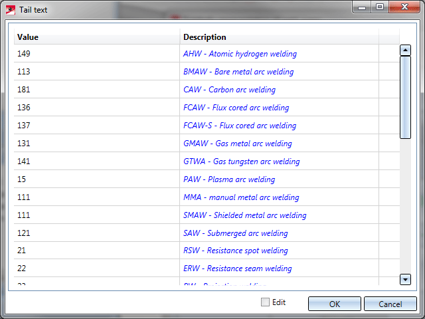Click value cell 149
The height and width of the screenshot is (319, 425).
[97, 53]
